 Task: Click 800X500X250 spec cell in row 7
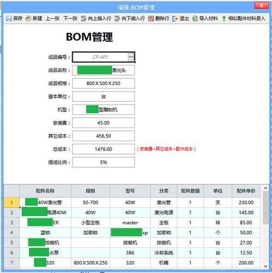(90, 263)
